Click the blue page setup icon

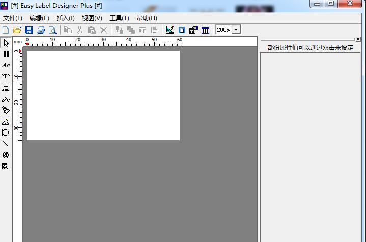(x=182, y=30)
